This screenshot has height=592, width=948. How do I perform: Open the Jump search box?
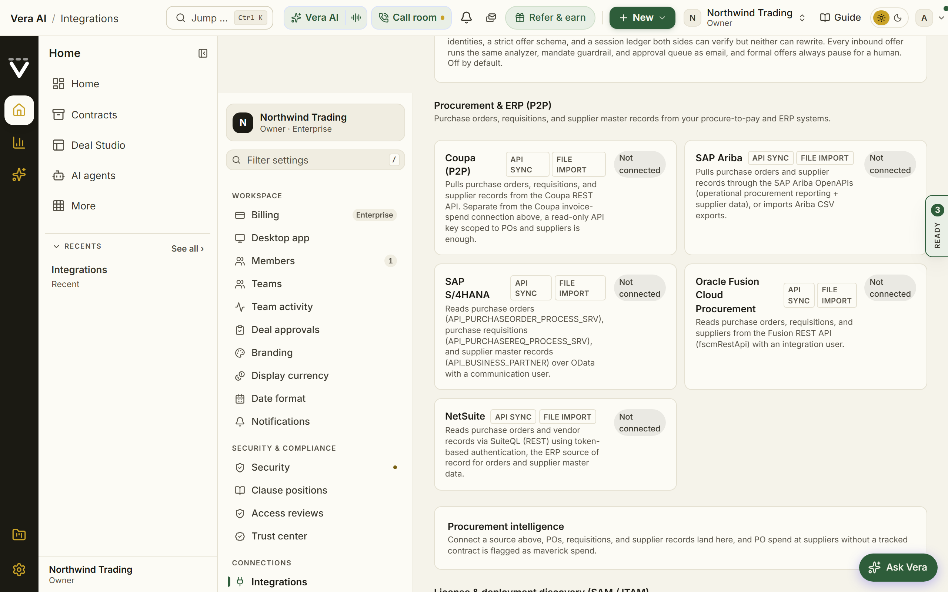[x=219, y=18]
